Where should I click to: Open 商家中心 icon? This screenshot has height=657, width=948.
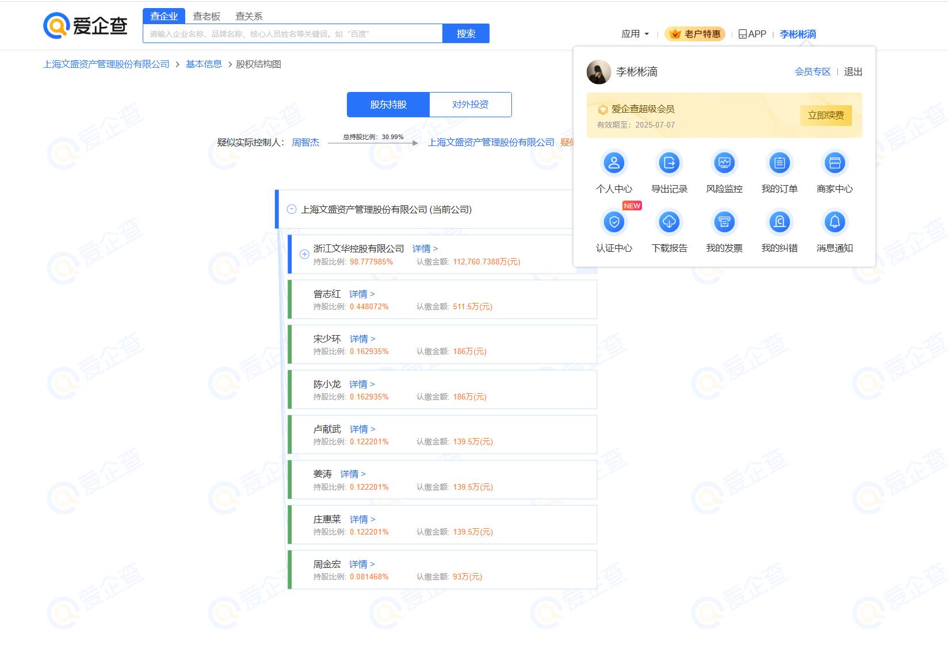[x=835, y=163]
